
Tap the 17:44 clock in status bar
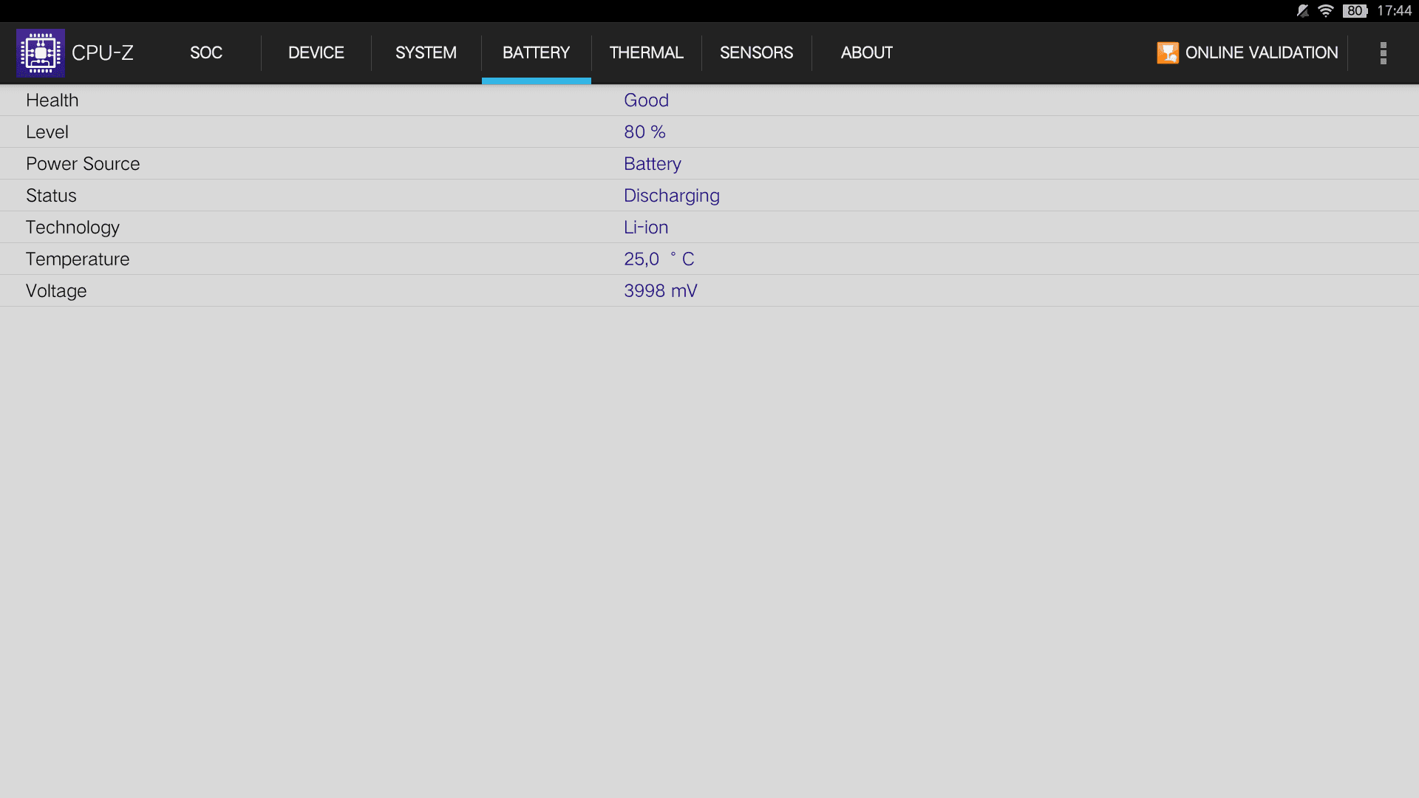(1395, 11)
